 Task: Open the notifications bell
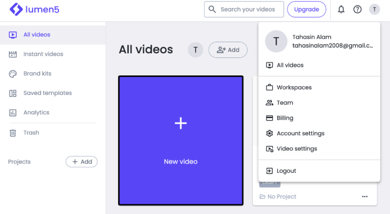coord(341,10)
